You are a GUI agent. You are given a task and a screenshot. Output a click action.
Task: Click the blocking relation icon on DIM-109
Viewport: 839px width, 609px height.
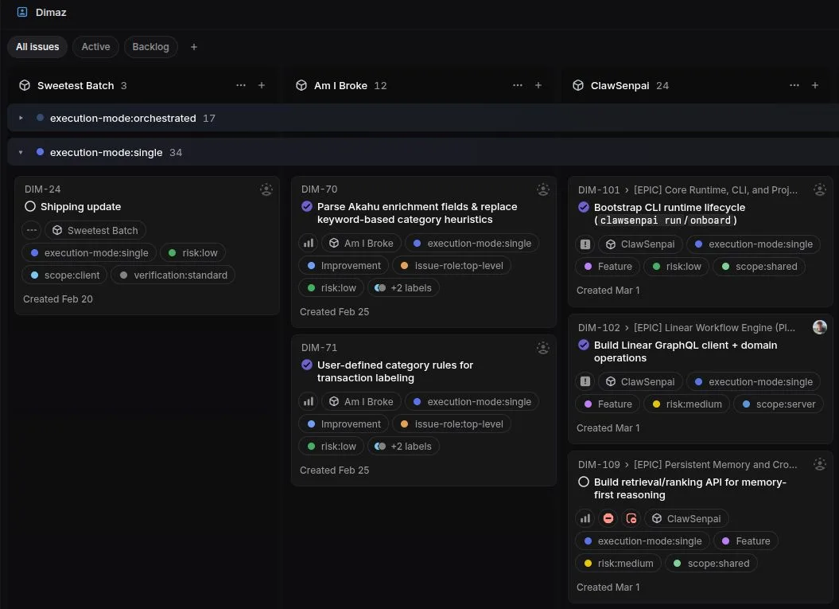point(631,518)
